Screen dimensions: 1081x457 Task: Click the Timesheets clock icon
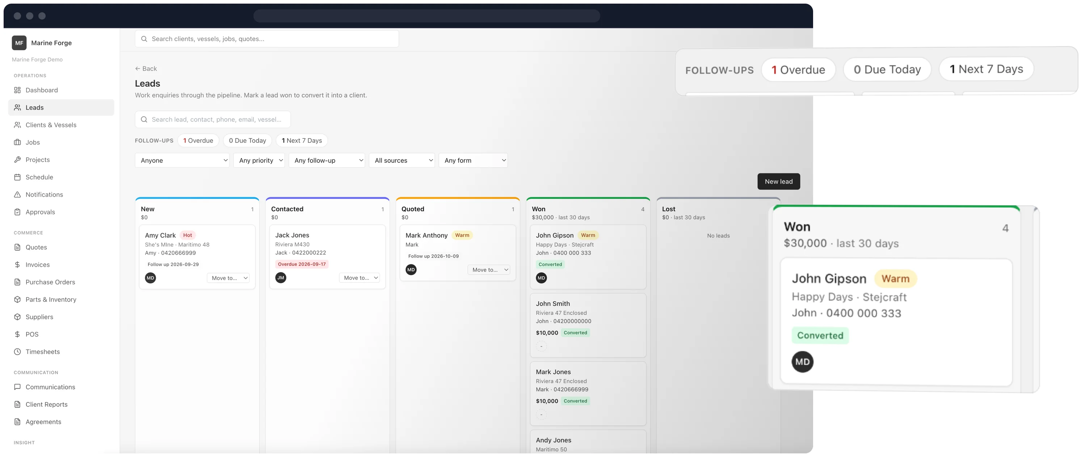point(17,352)
